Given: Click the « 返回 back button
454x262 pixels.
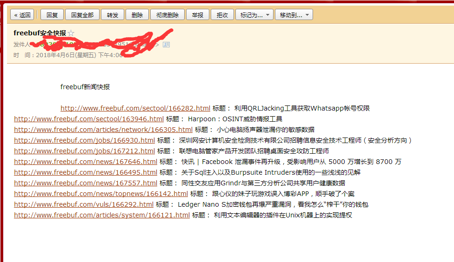Looking at the screenshot, I should coord(22,15).
